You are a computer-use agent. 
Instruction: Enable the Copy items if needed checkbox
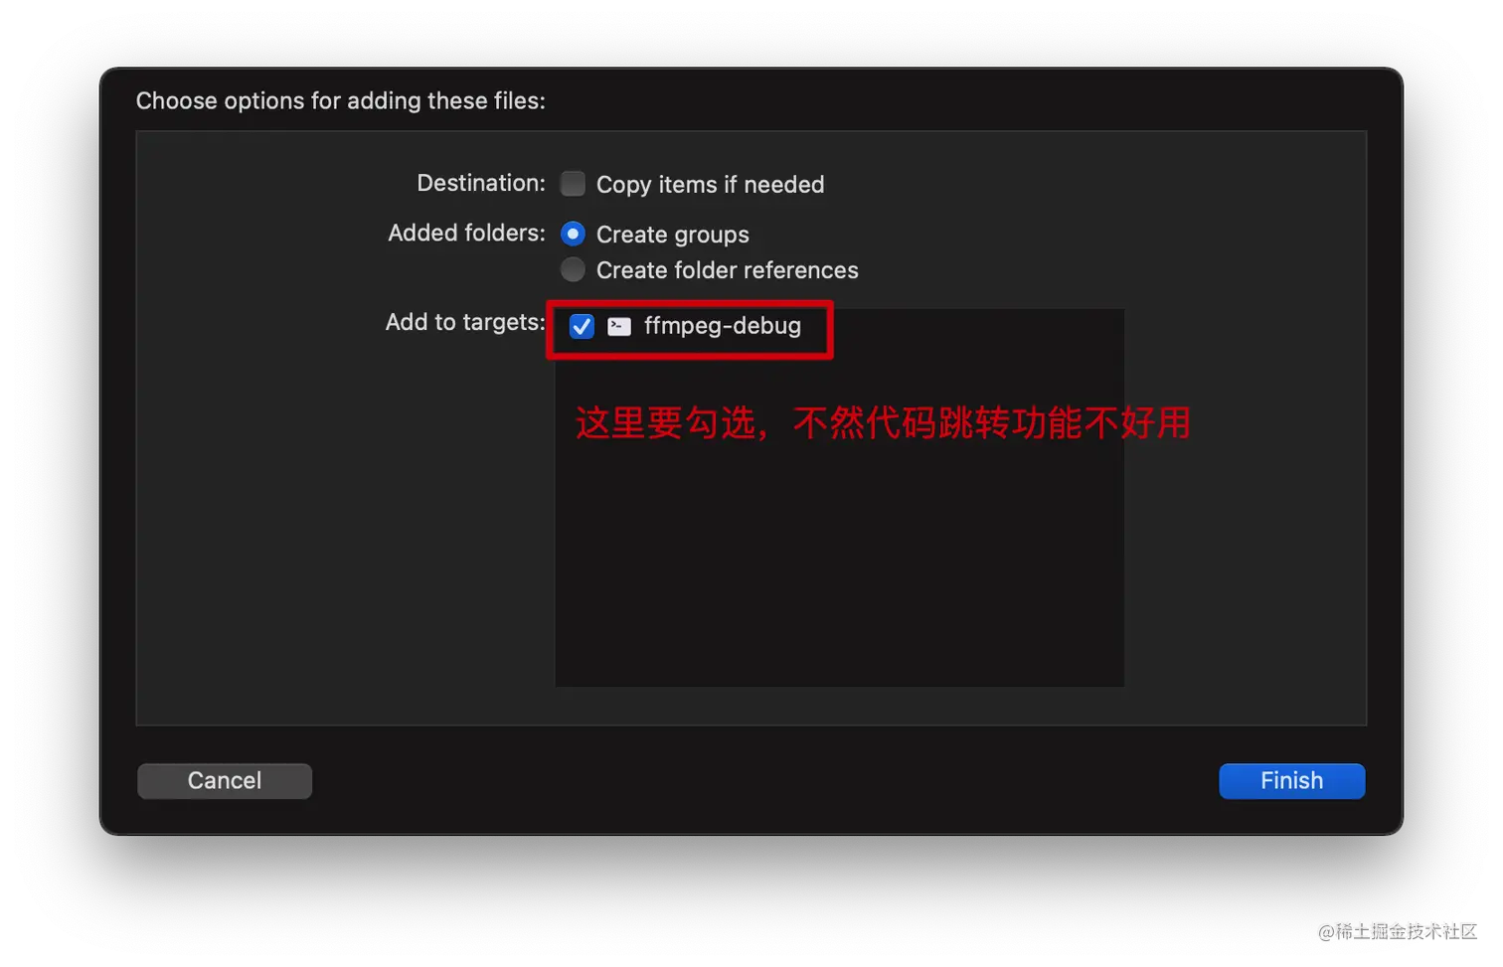[x=573, y=184]
